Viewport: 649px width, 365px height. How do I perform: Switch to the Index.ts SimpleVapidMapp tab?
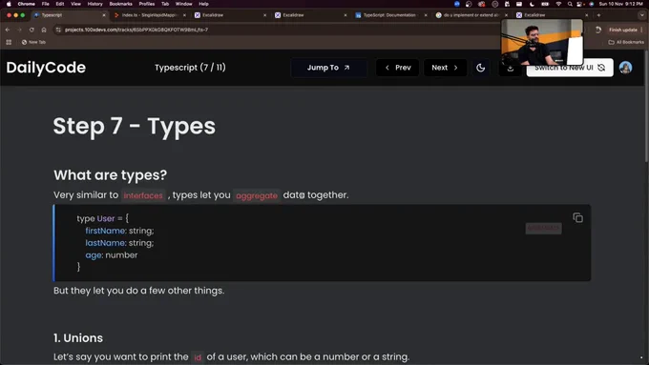[x=149, y=15]
